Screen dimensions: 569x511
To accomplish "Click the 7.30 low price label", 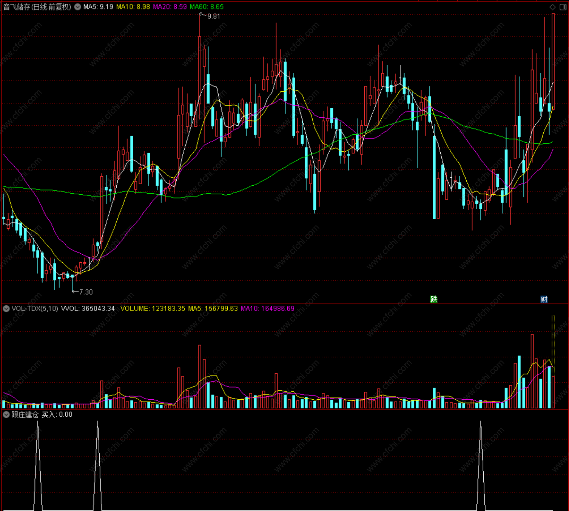I will [x=86, y=292].
